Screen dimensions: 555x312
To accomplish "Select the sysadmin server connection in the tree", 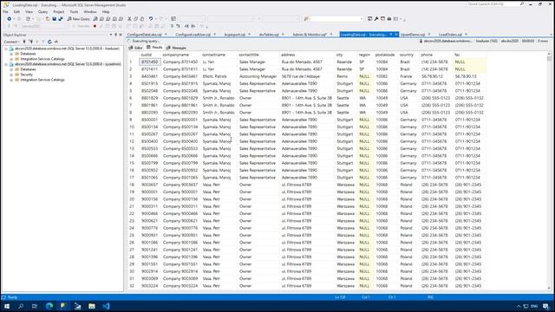I will (68, 64).
